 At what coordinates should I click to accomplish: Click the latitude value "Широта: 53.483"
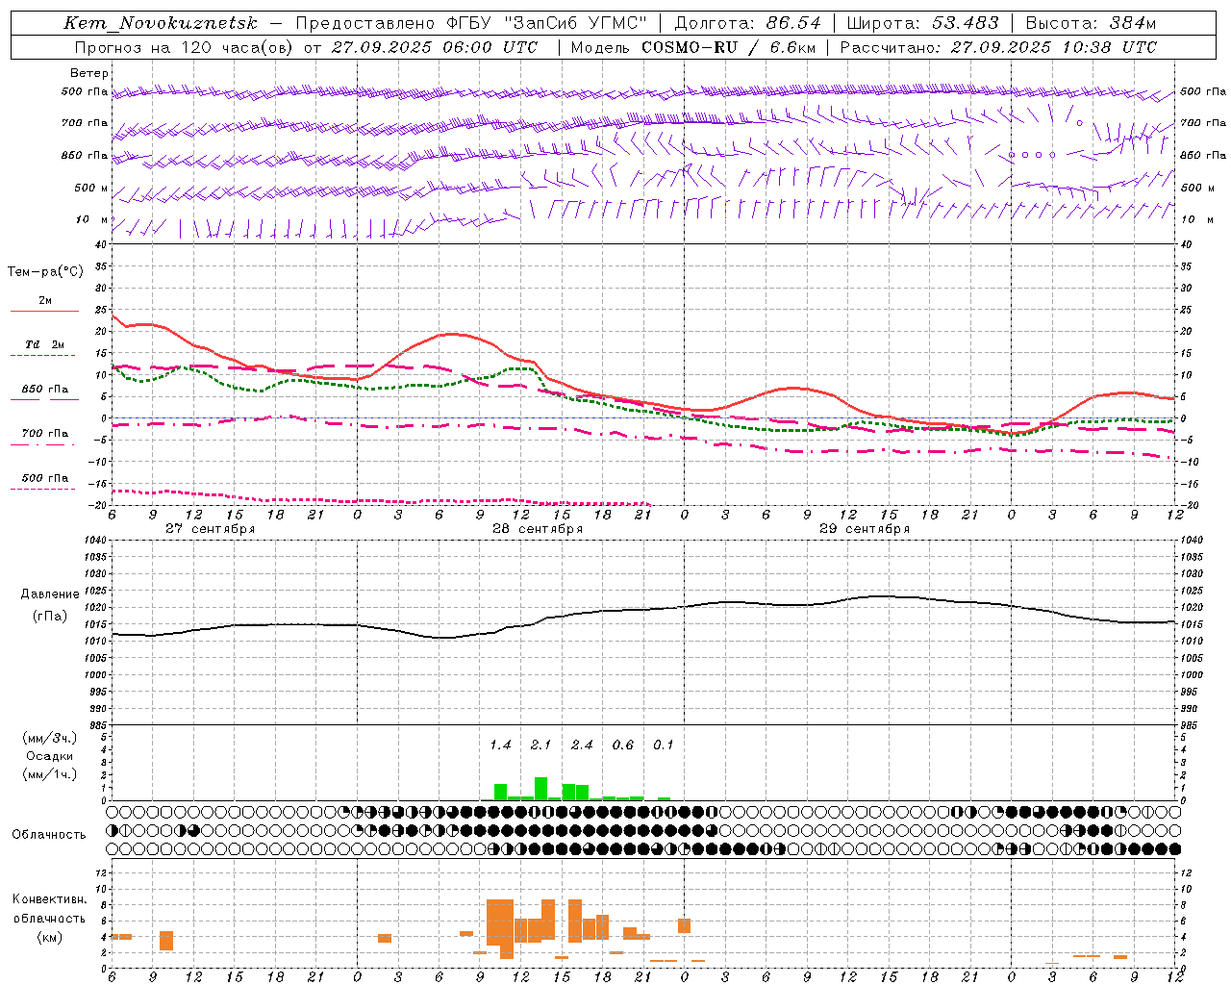pyautogui.click(x=923, y=23)
